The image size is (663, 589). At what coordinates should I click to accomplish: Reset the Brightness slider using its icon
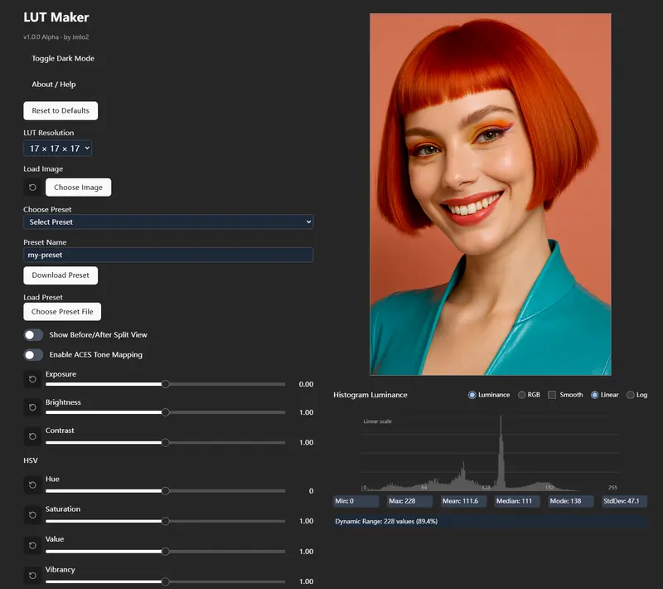[x=32, y=407]
